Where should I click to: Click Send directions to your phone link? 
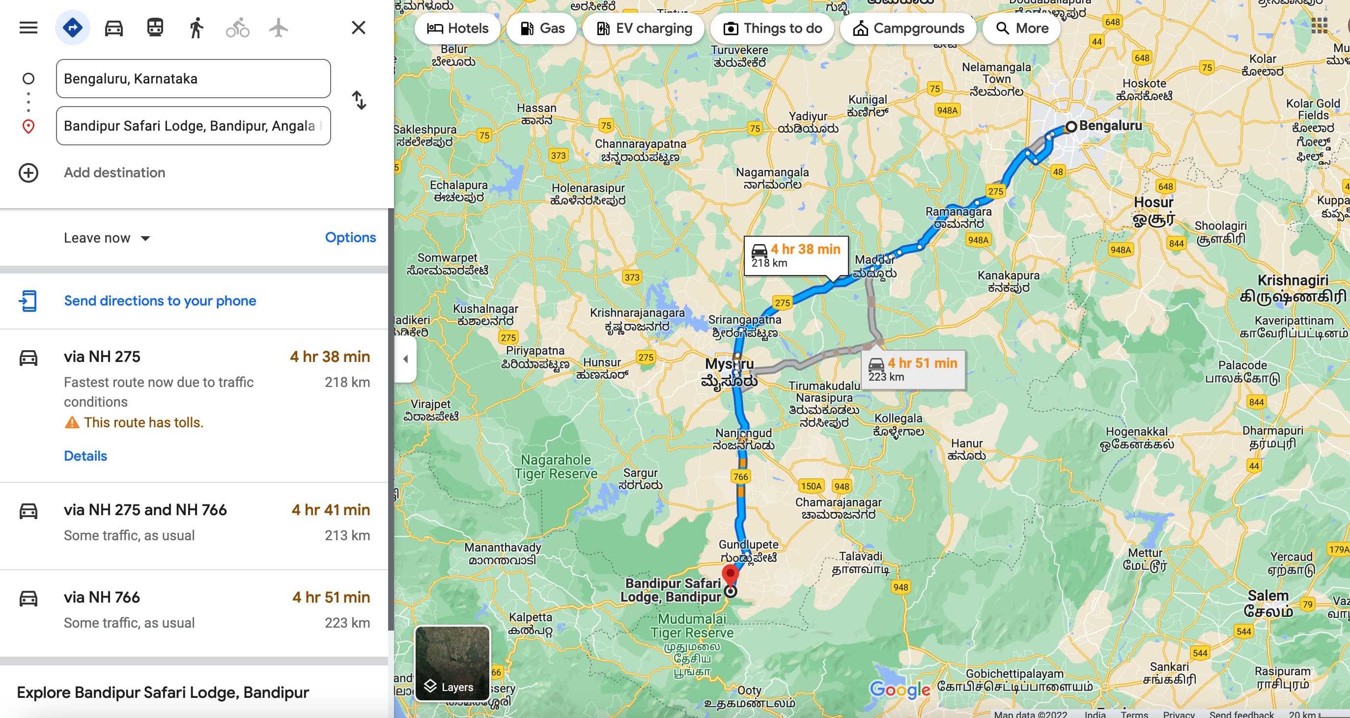click(x=160, y=301)
